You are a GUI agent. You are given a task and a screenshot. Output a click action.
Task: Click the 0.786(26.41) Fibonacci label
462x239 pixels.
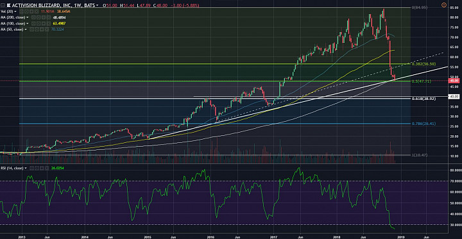(x=423, y=124)
